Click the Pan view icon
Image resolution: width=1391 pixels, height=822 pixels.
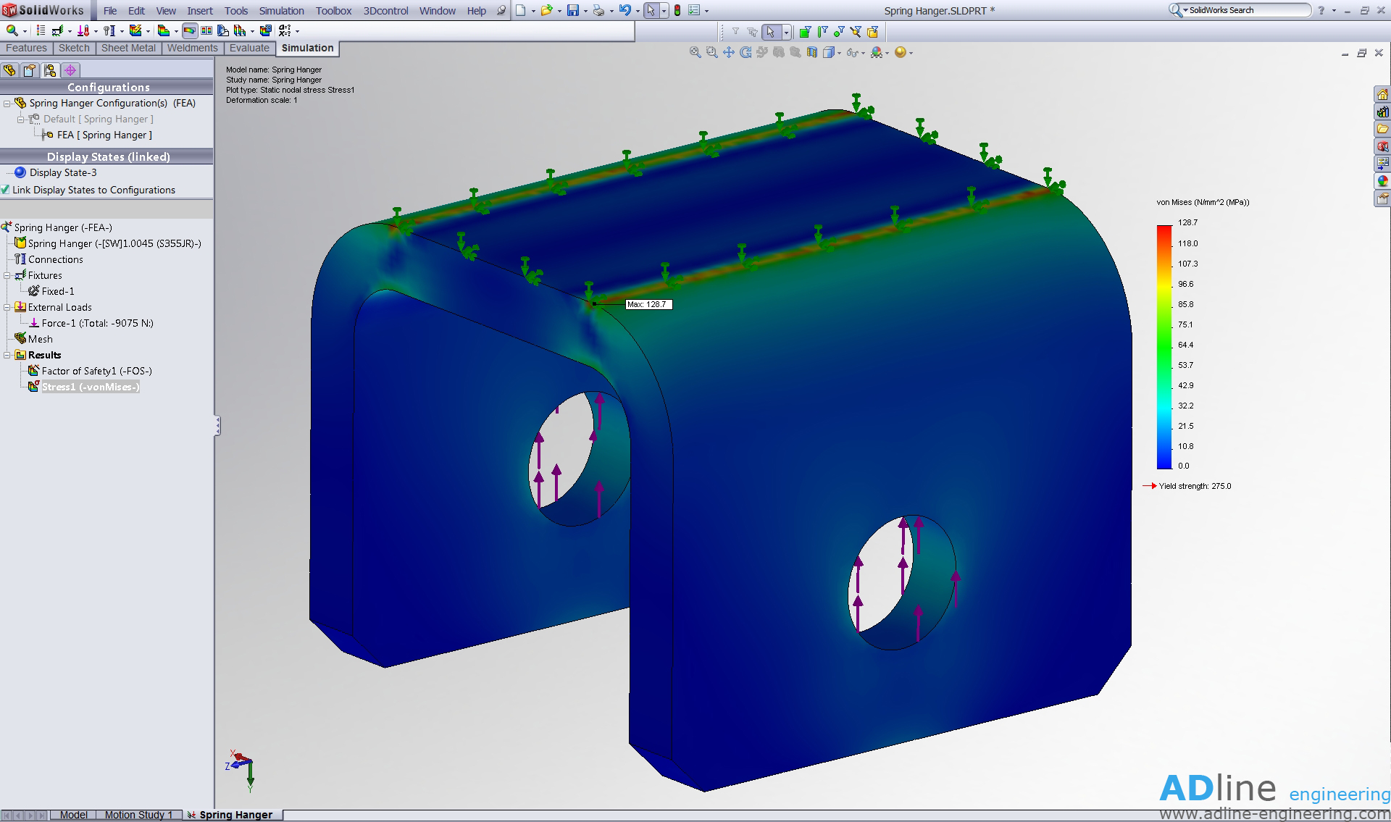tap(729, 52)
